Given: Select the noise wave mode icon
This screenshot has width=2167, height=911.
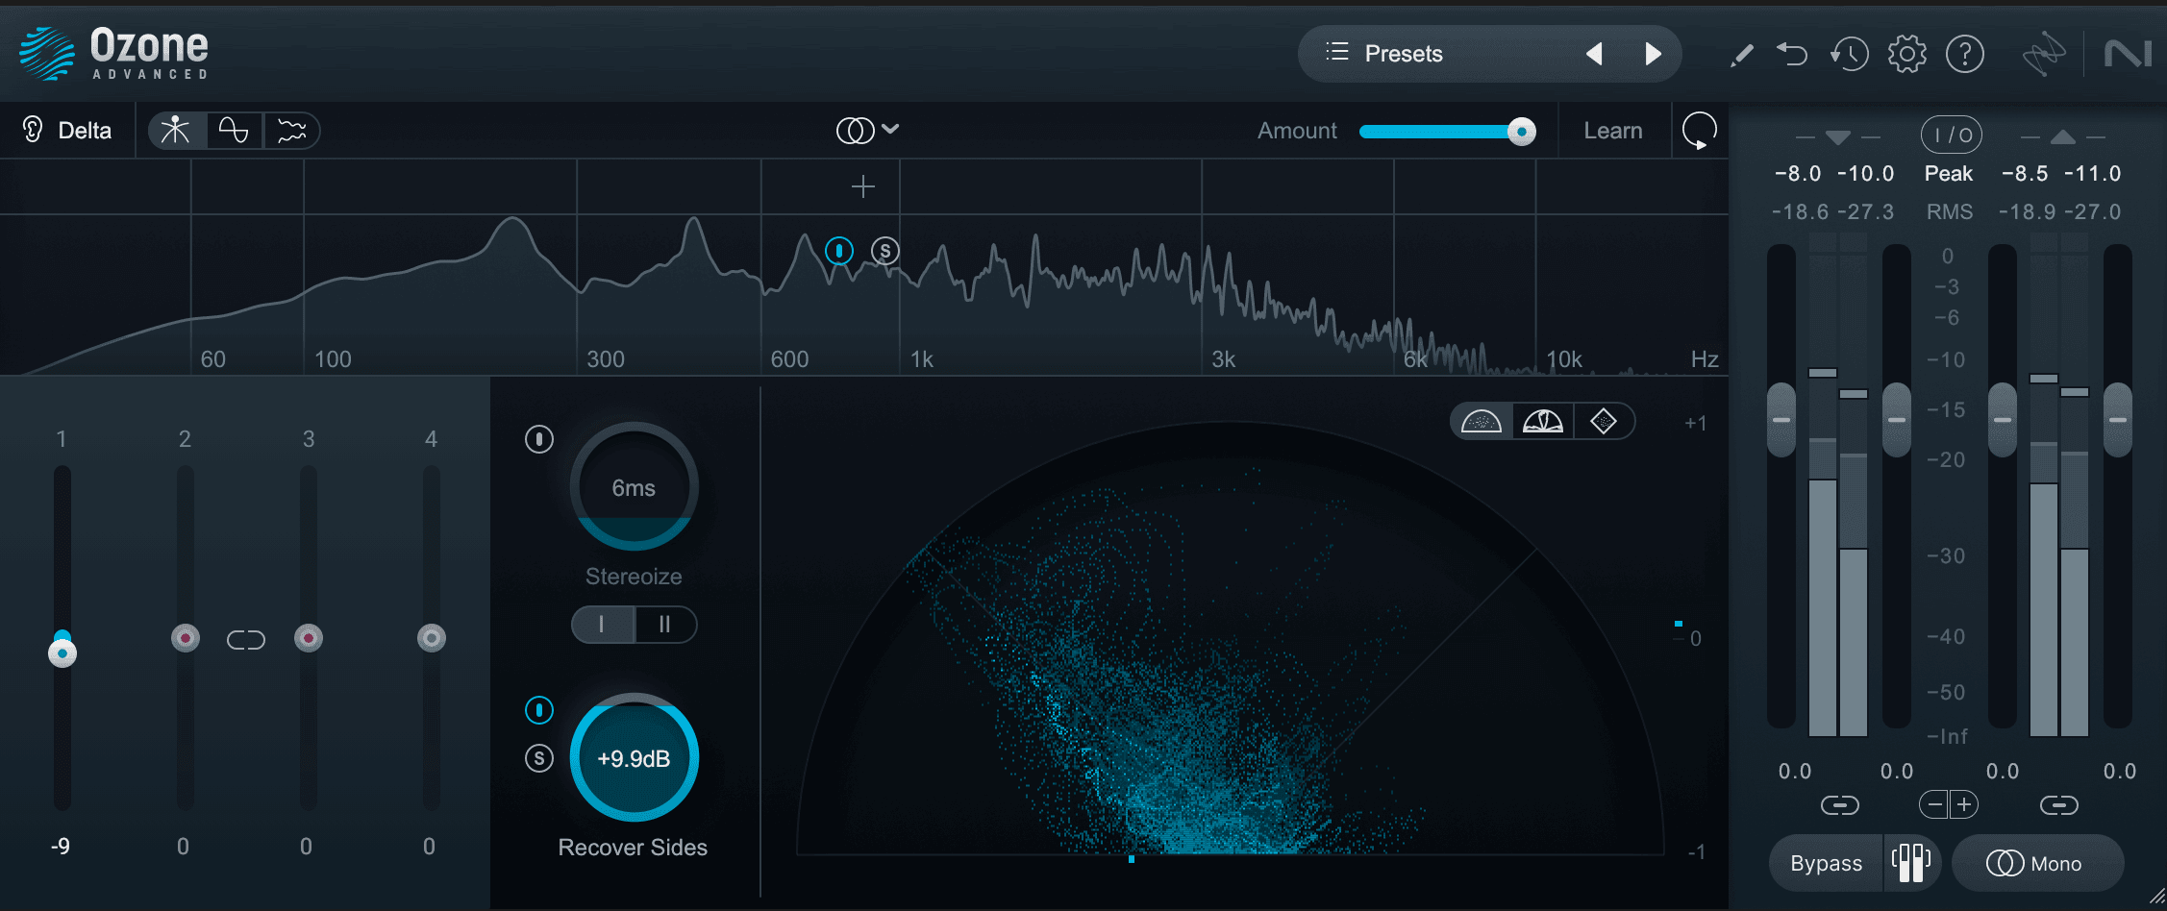Looking at the screenshot, I should click(x=291, y=130).
